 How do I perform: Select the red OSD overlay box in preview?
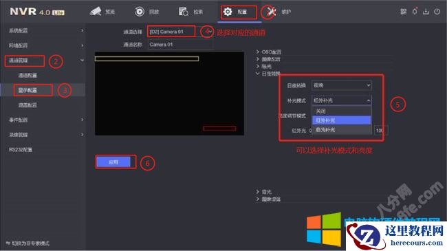pyautogui.click(x=219, y=129)
